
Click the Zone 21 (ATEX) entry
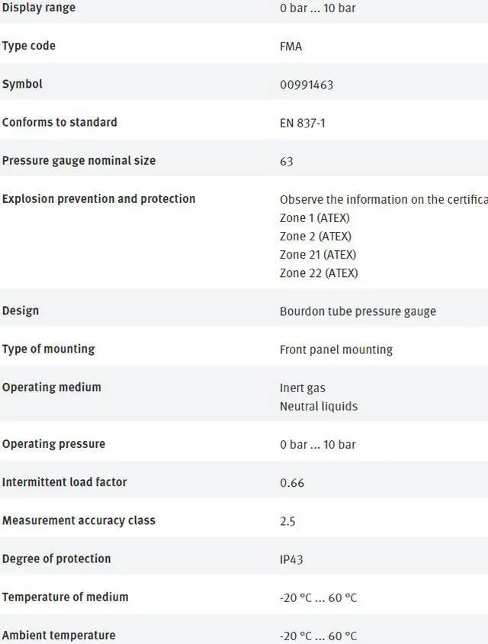point(317,254)
